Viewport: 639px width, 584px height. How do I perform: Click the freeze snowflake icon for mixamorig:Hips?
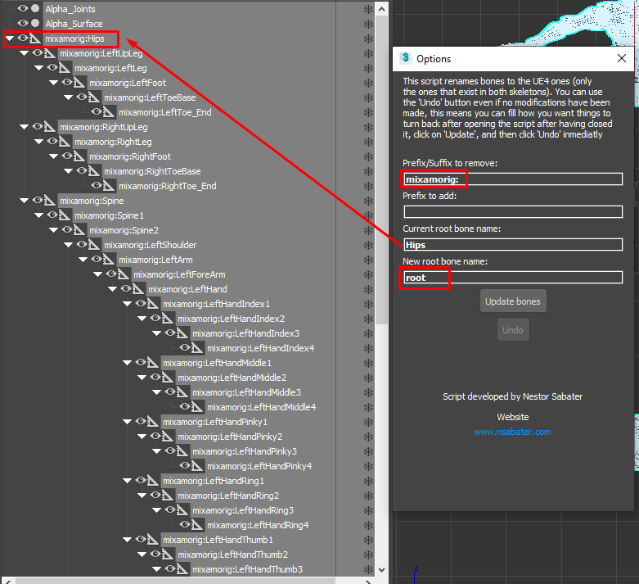(368, 38)
